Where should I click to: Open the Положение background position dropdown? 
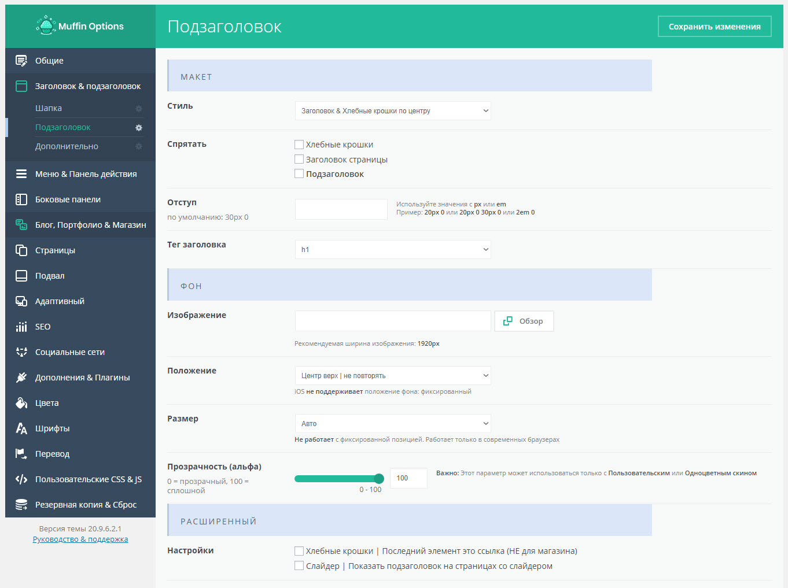(x=393, y=376)
